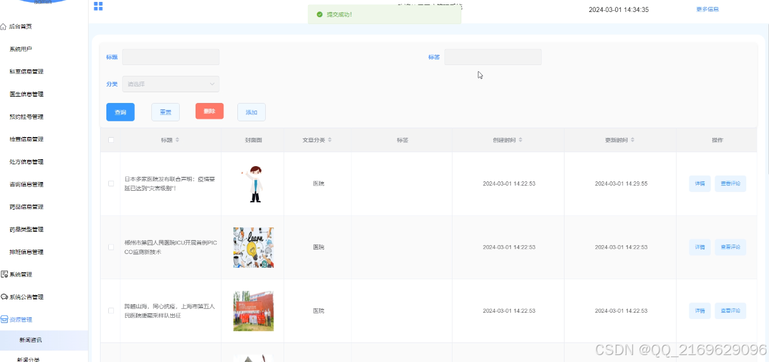Click 查看评论 for 日本多家医院 article
The width and height of the screenshot is (769, 362).
click(730, 184)
